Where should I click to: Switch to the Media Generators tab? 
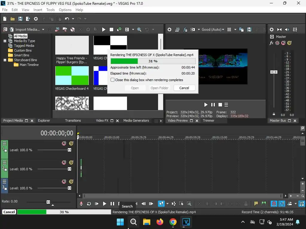pos(136,120)
